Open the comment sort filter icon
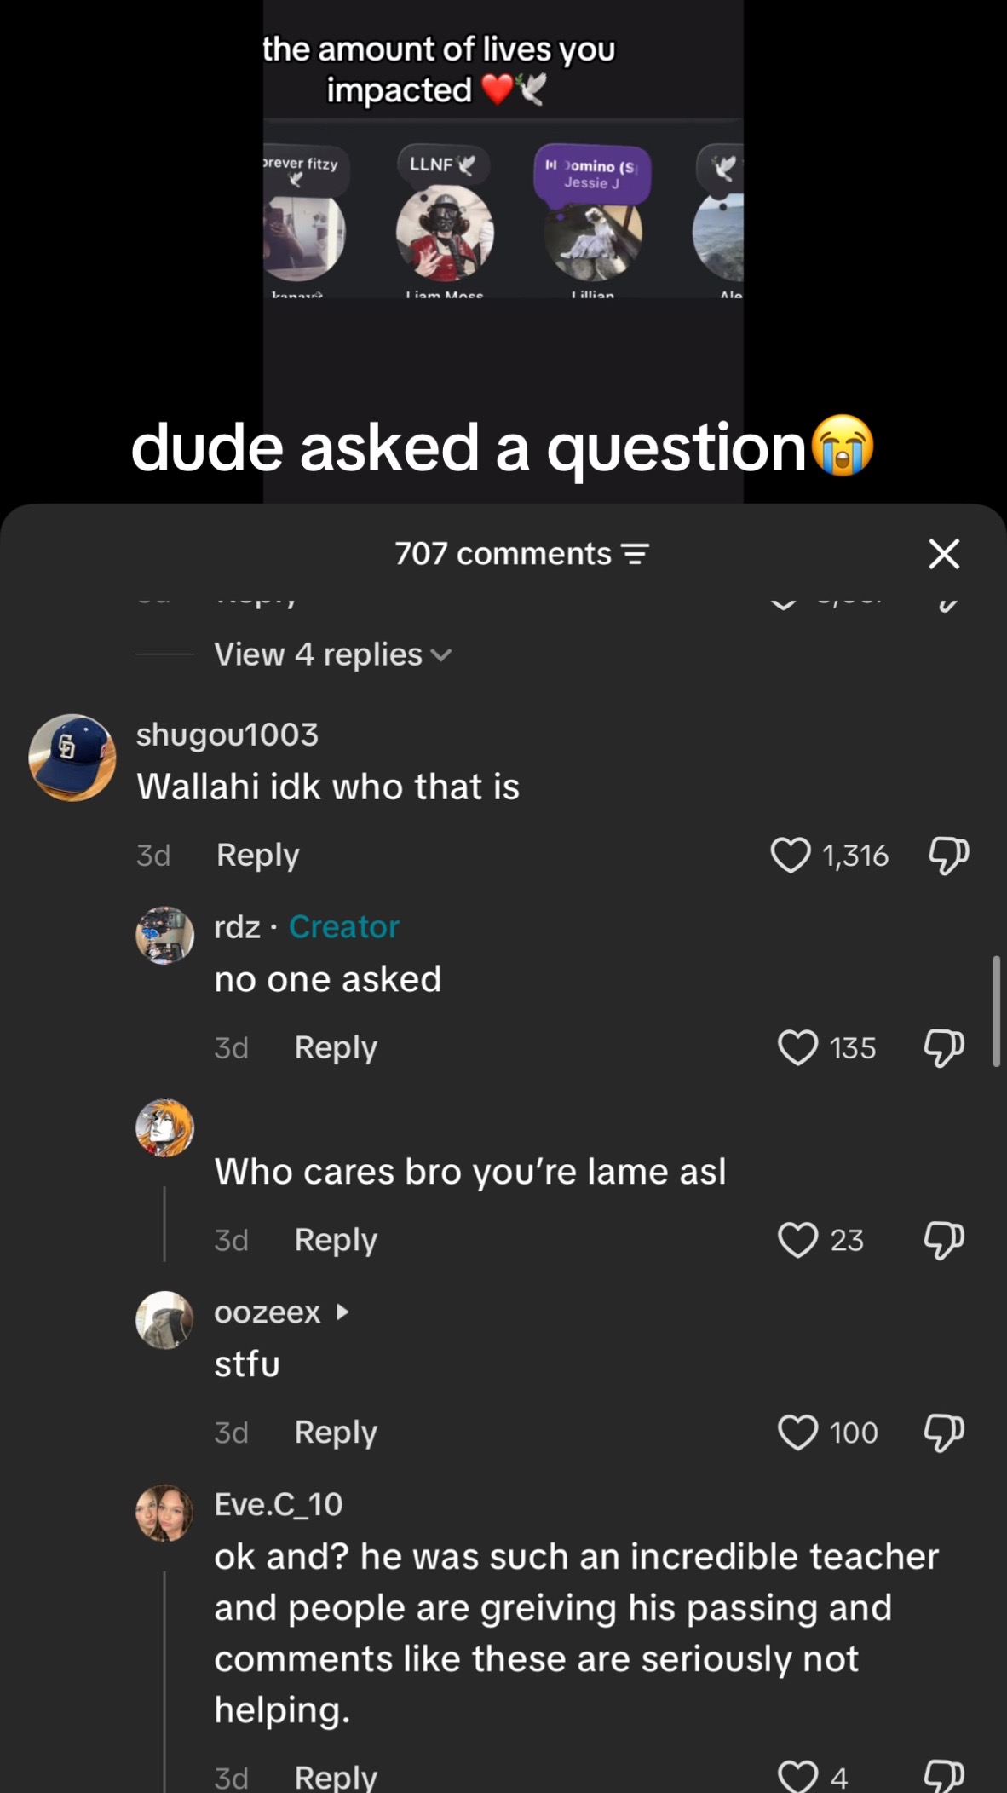Screen dimensions: 1007x1793 point(636,555)
